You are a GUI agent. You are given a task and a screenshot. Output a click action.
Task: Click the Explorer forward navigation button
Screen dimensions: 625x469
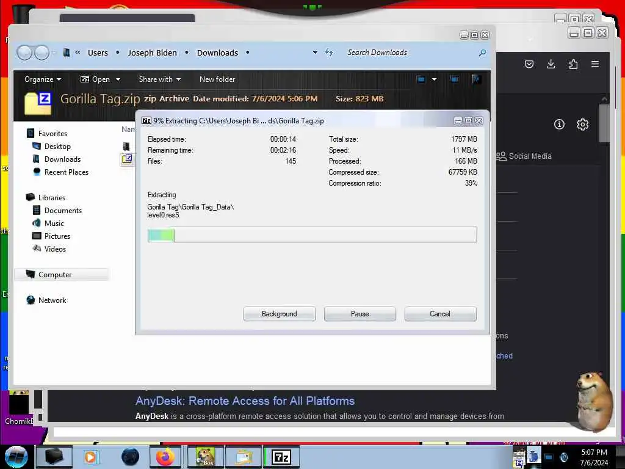coord(42,53)
